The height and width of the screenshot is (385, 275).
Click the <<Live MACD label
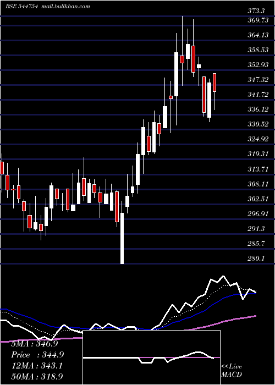pos(232,371)
